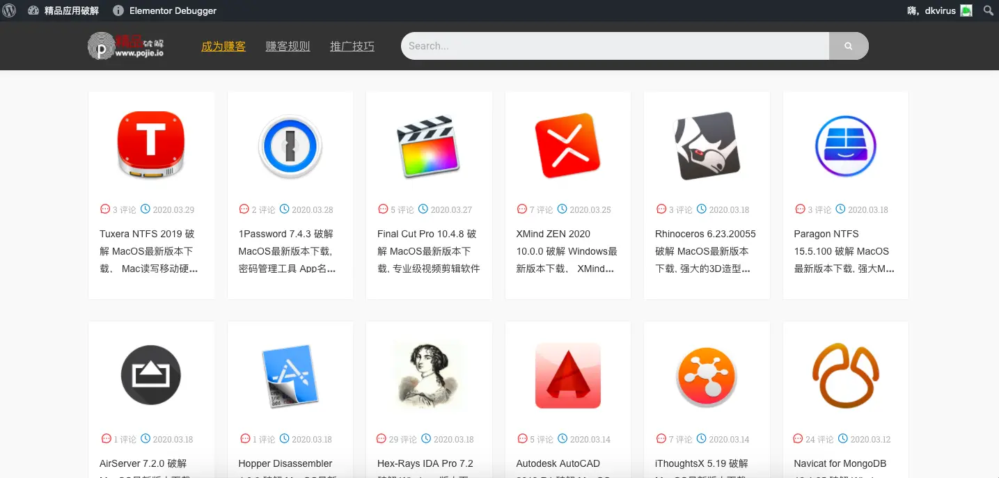Open the AirServer app icon
The width and height of the screenshot is (999, 478).
tap(151, 376)
